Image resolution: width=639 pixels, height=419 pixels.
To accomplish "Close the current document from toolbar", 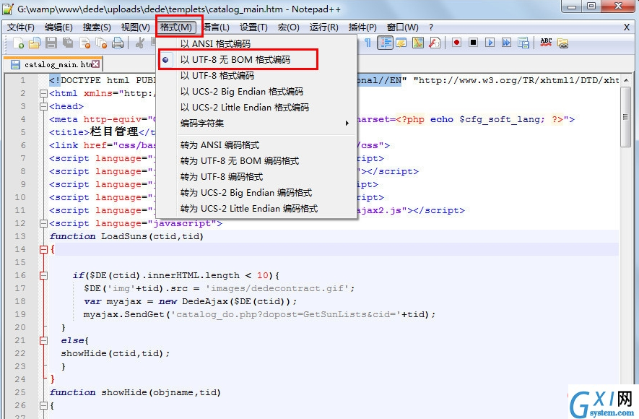I will [x=84, y=43].
